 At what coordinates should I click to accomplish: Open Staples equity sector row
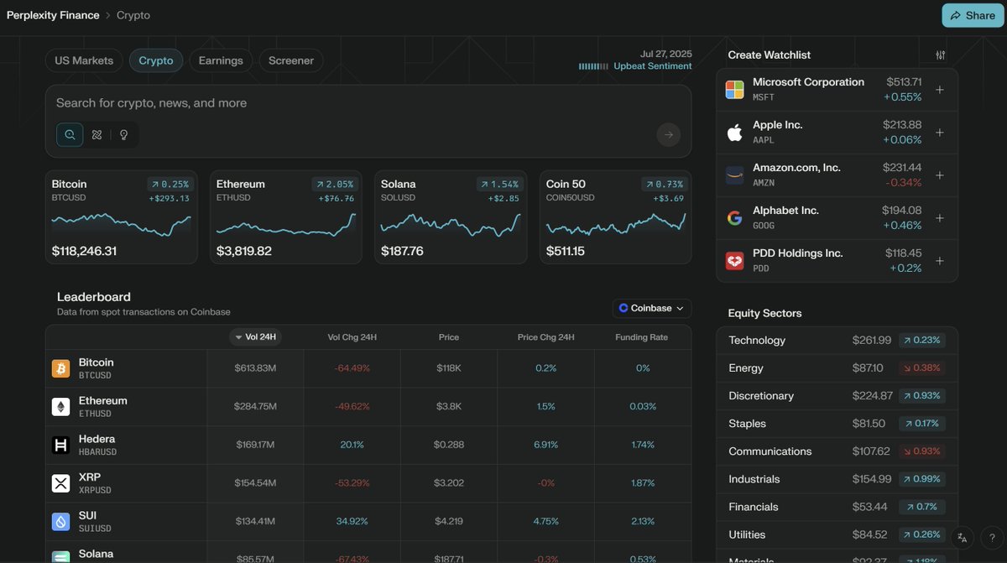pos(837,424)
